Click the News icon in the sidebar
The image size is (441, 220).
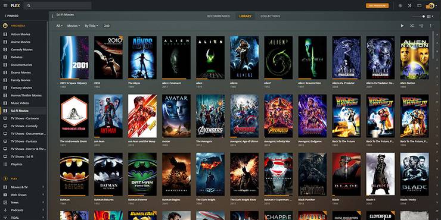point(5,202)
